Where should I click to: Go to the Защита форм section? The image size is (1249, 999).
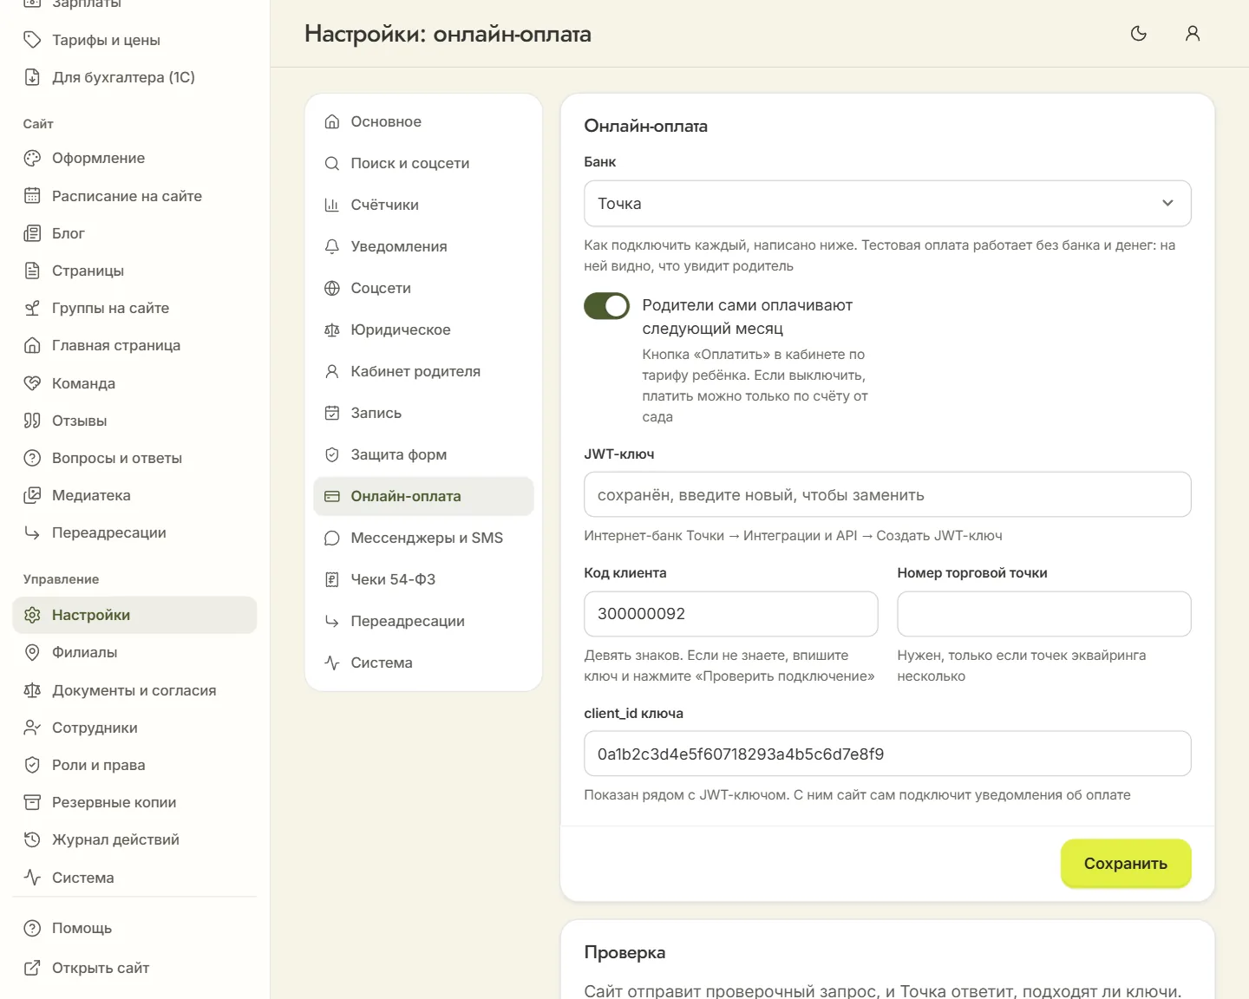tap(423, 454)
